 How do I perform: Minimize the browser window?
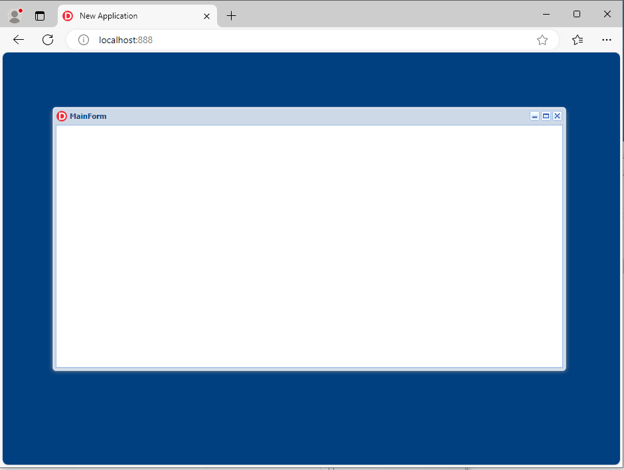click(546, 14)
